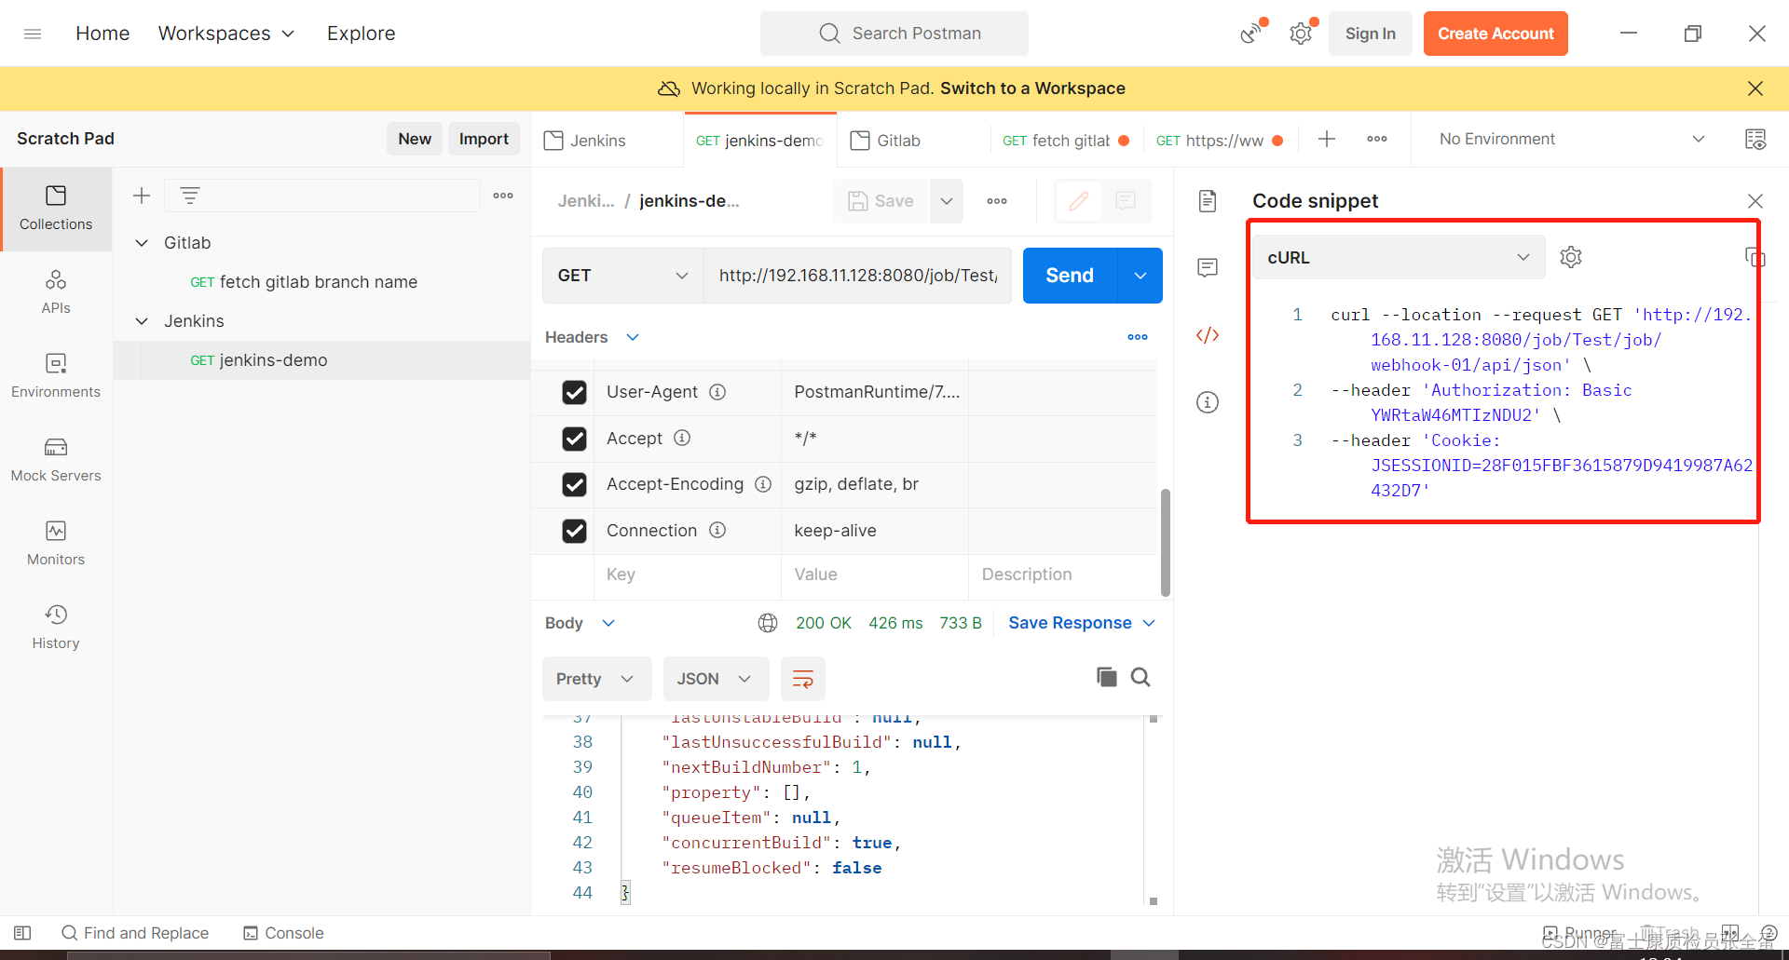Open the Send options arrow
The width and height of the screenshot is (1789, 960).
[1140, 276]
